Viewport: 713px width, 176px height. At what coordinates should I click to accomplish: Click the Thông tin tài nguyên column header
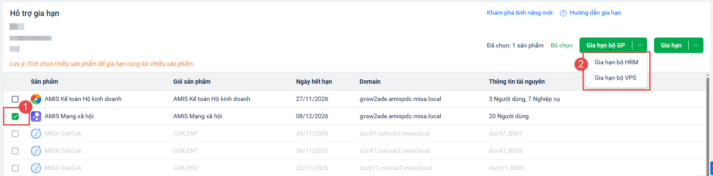coord(517,82)
